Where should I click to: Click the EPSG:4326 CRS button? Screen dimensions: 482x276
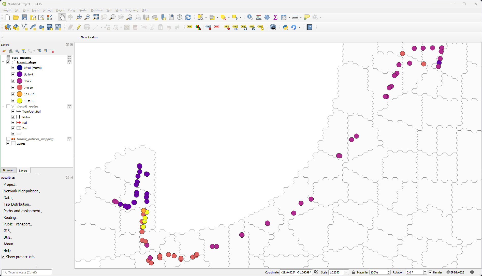click(455, 272)
